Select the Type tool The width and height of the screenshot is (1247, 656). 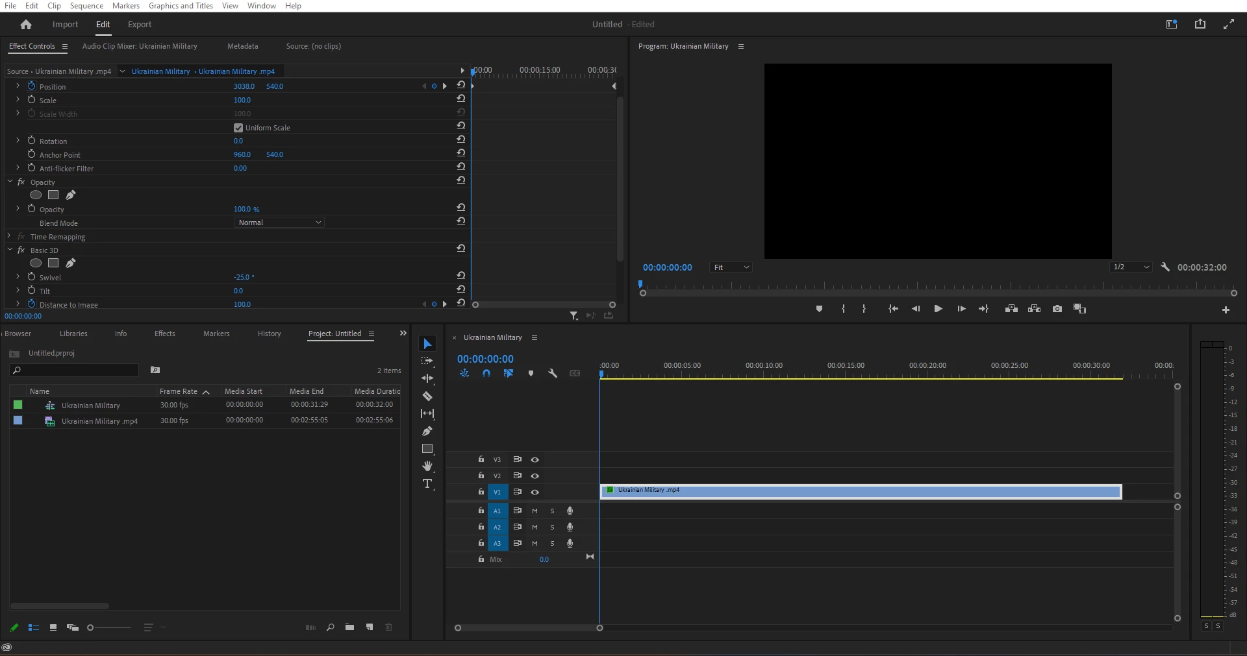click(x=427, y=483)
